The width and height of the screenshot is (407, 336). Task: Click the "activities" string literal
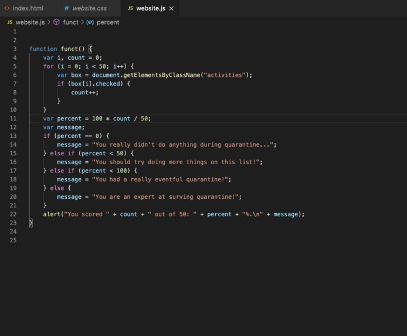tap(224, 75)
